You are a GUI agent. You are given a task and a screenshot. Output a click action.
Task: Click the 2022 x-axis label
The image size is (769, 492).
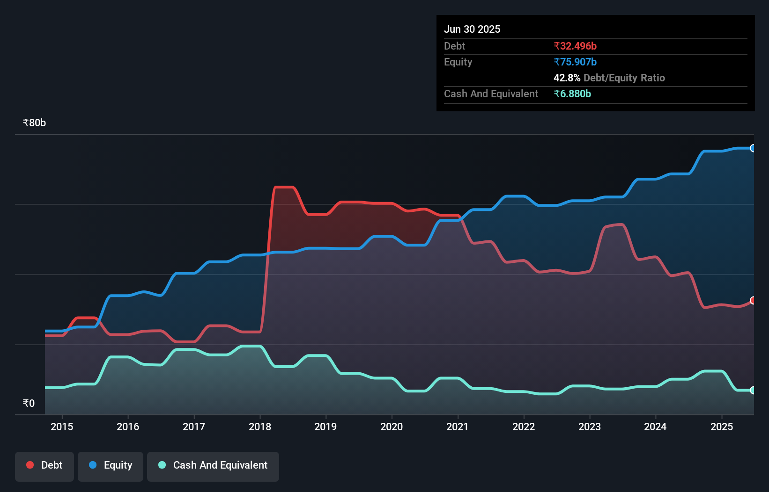[x=524, y=427]
